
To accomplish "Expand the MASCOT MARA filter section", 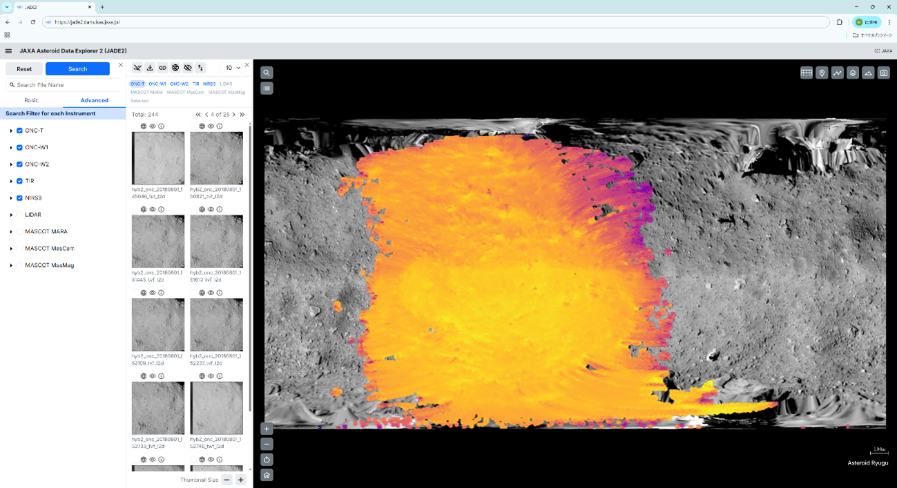I will point(11,232).
